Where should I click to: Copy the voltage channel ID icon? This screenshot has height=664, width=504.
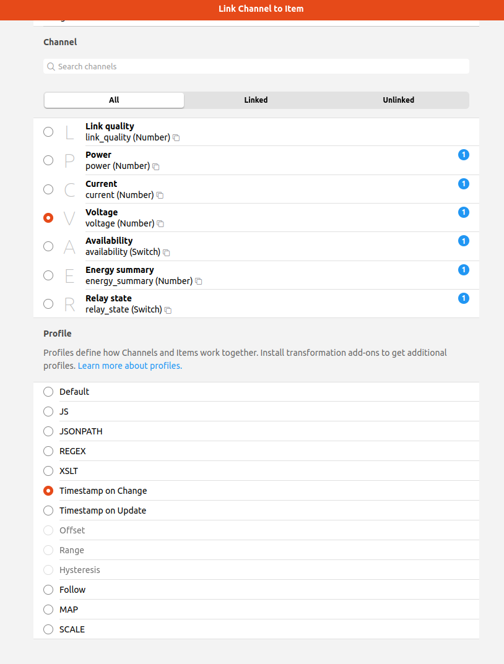pyautogui.click(x=160, y=224)
